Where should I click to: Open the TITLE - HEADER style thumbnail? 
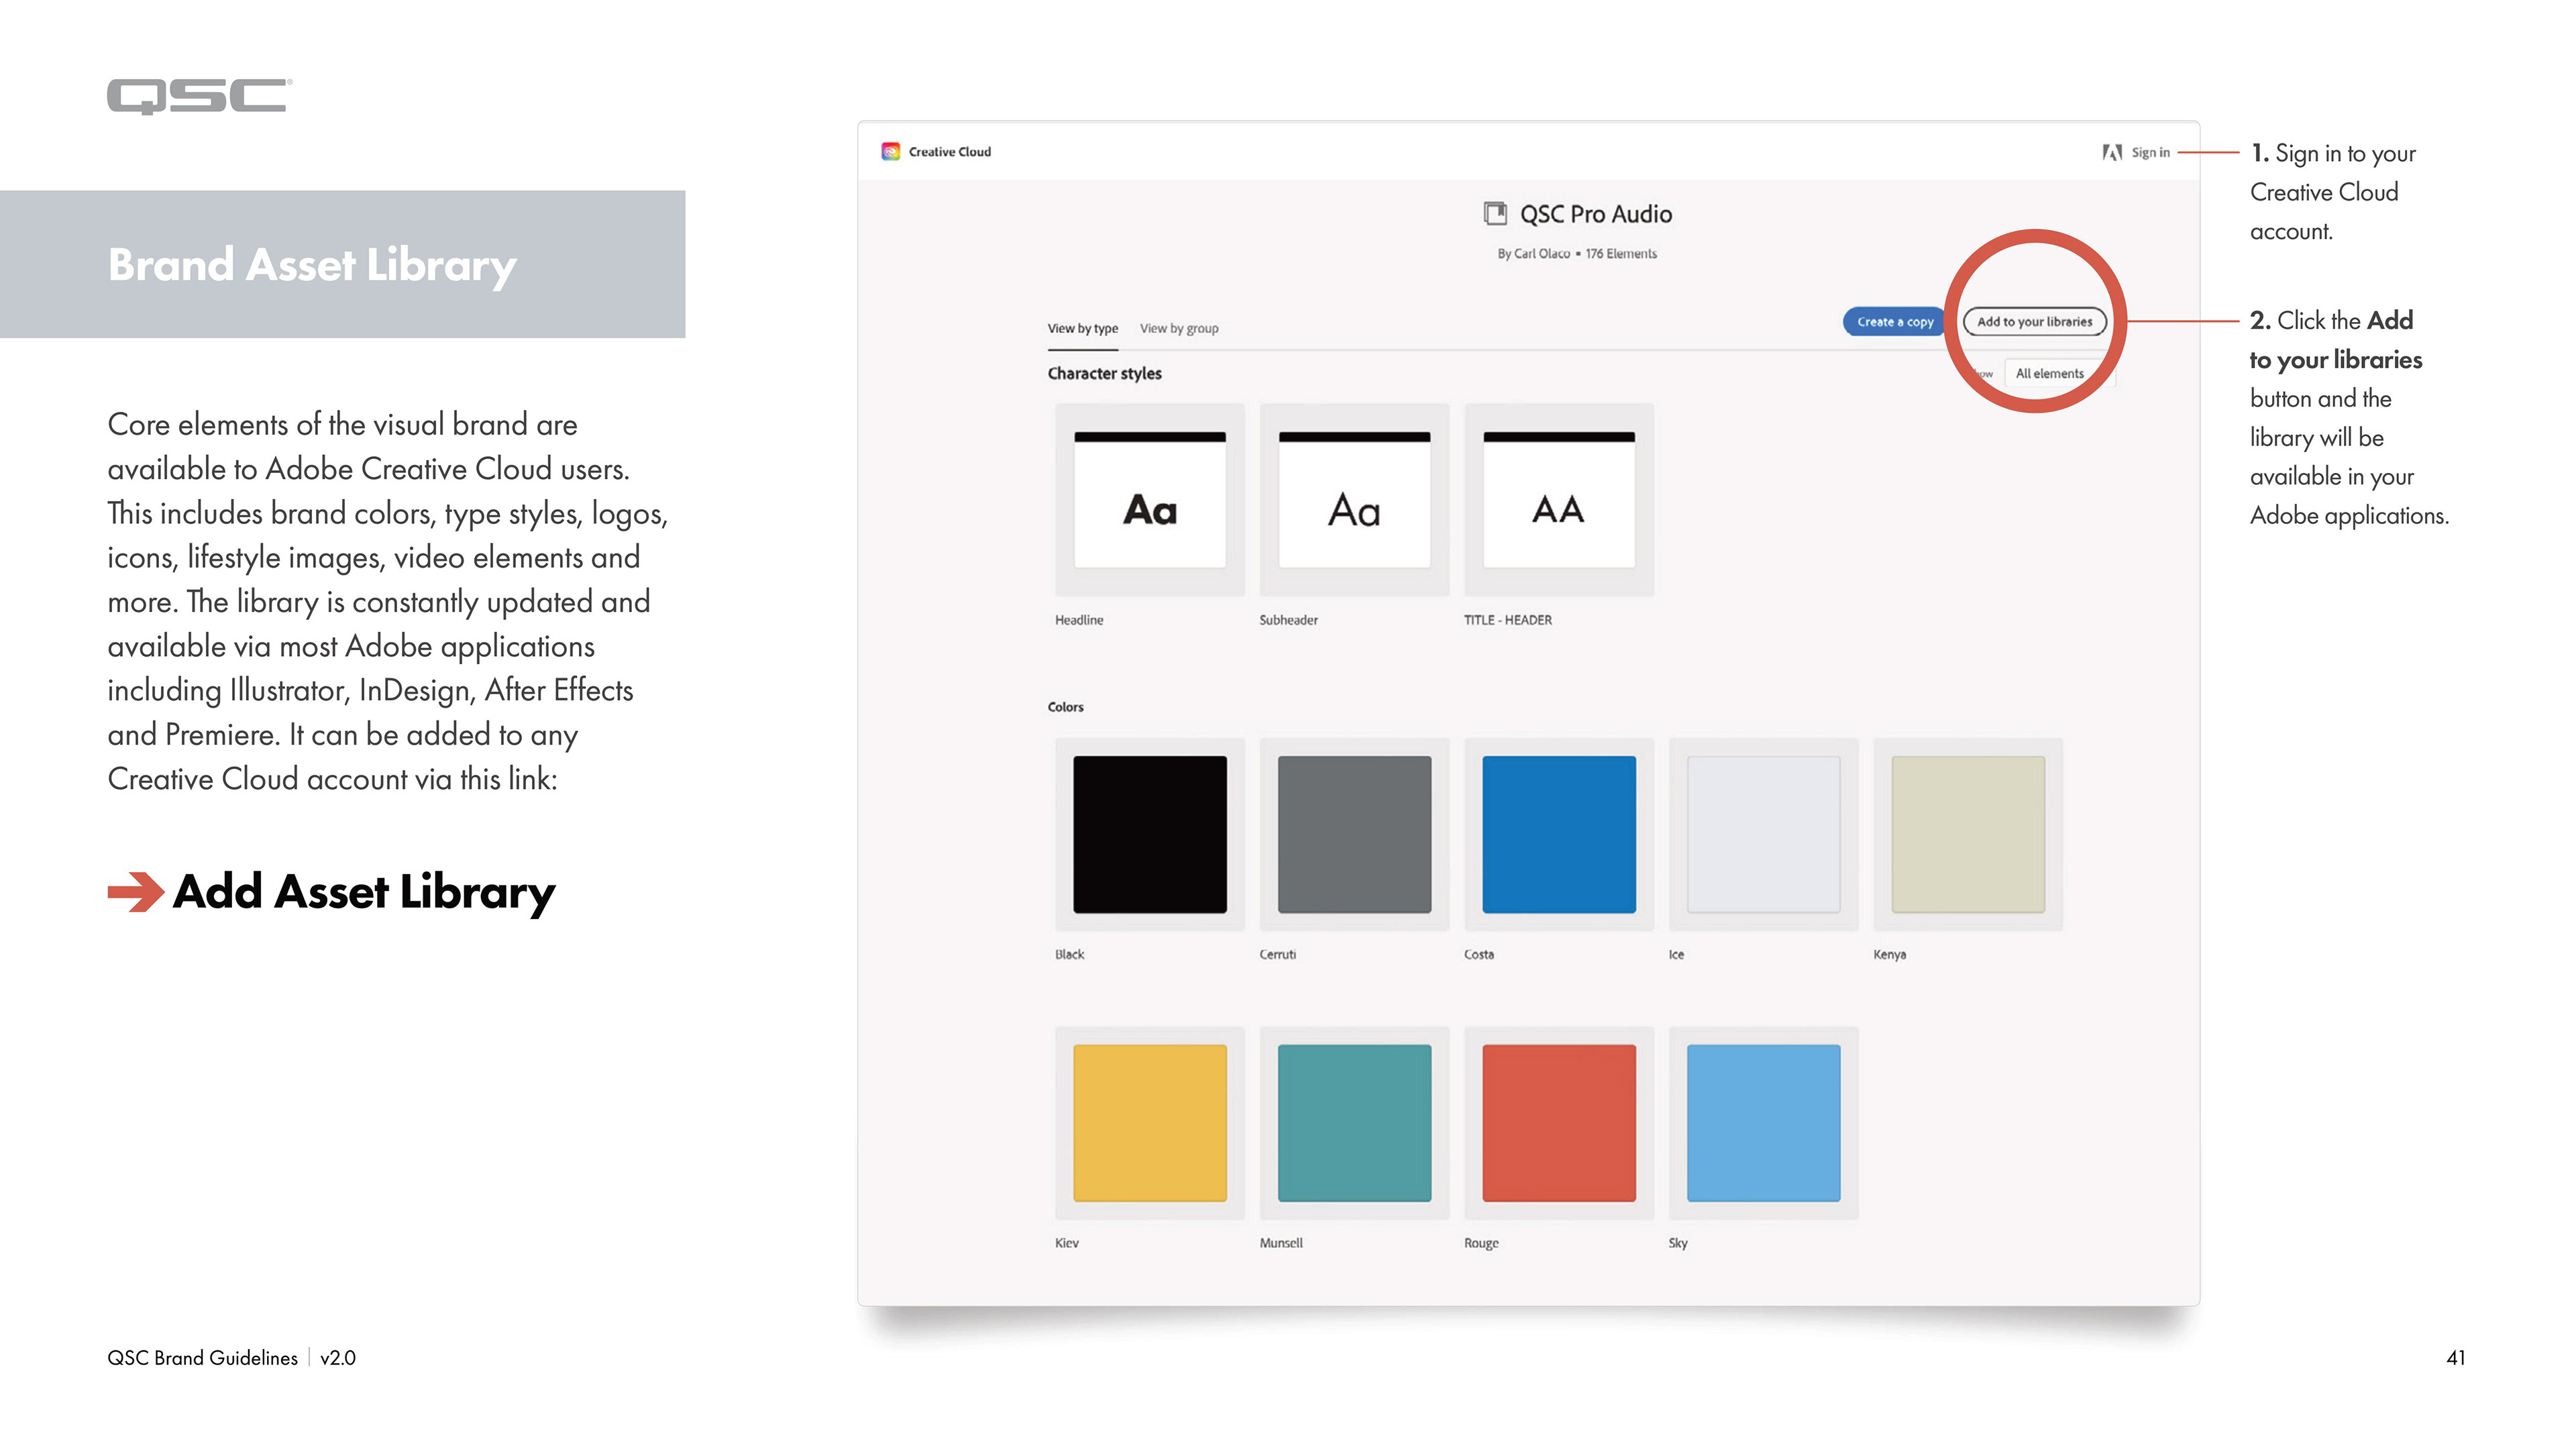coord(1558,501)
